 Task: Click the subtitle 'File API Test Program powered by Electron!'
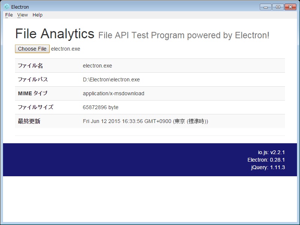tap(184, 35)
